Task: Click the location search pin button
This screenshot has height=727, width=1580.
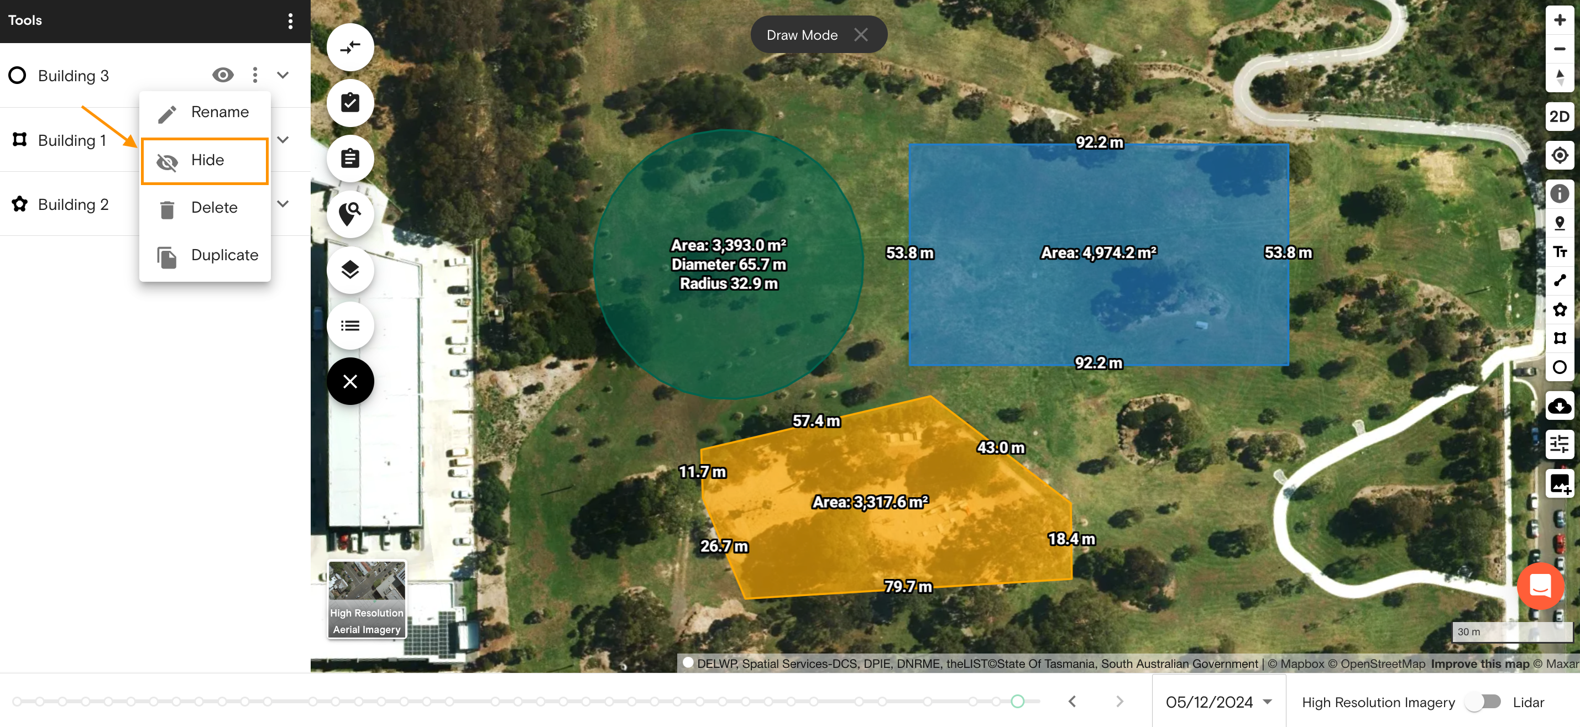Action: 349,214
